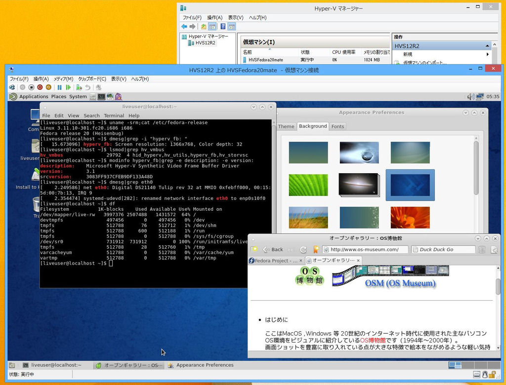Click the red OS博物館 link on the page
This screenshot has height=385, width=506.
373,340
